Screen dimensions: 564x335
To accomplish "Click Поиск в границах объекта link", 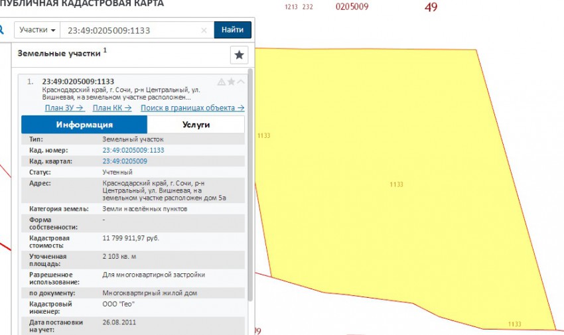I will (x=192, y=107).
